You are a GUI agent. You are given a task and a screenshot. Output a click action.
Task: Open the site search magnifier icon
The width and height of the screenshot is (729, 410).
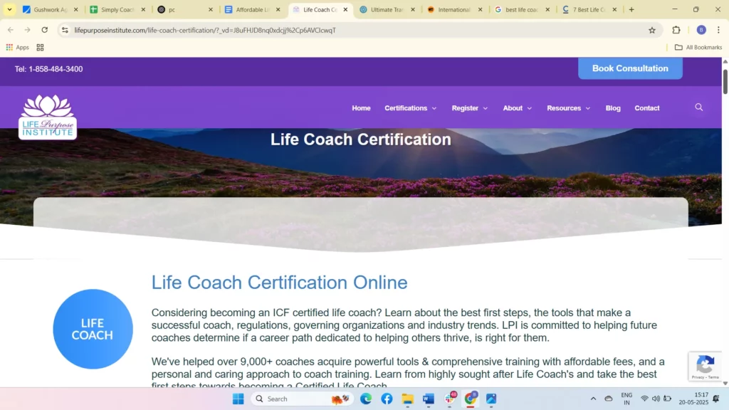(x=698, y=107)
